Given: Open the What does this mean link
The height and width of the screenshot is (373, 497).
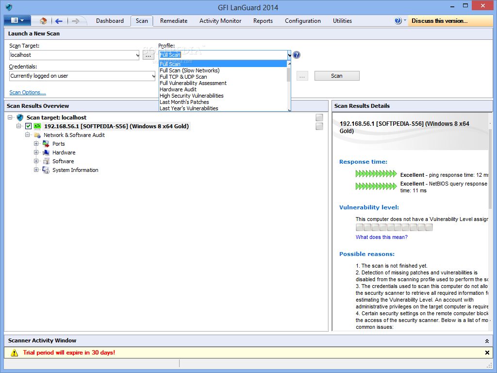Looking at the screenshot, I should pyautogui.click(x=381, y=237).
